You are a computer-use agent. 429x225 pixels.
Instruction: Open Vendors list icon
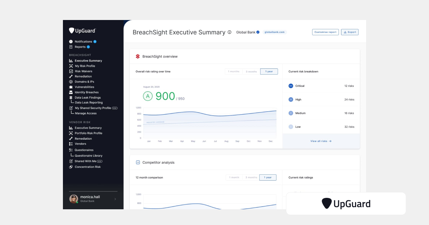pos(71,144)
